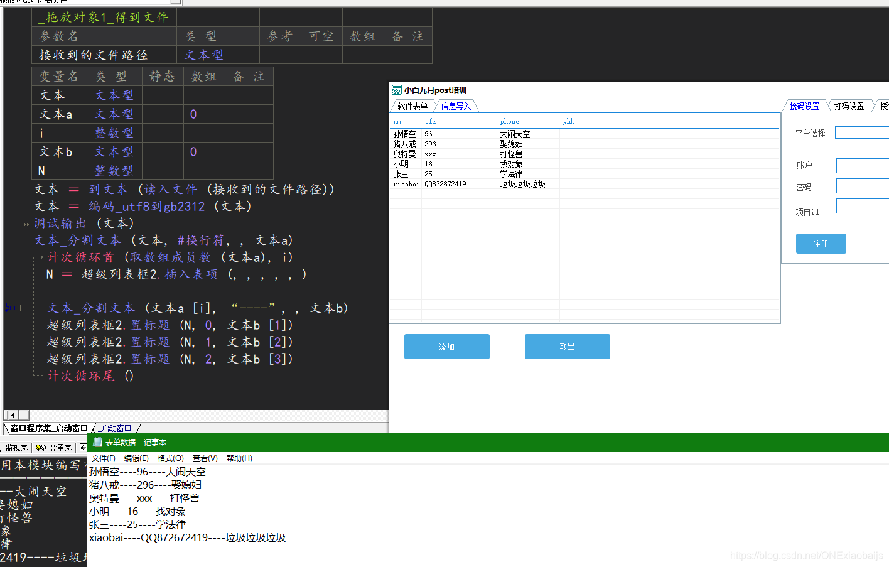The image size is (889, 567).
Task: Click the 添加 button
Action: coord(447,347)
